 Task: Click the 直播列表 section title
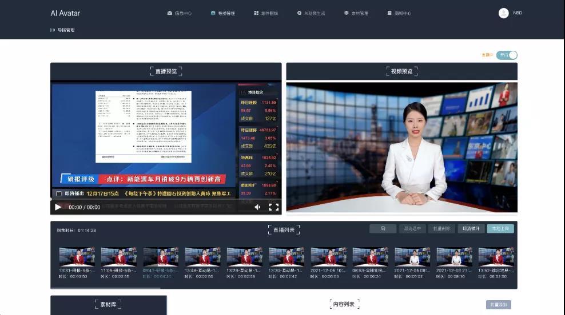(284, 230)
